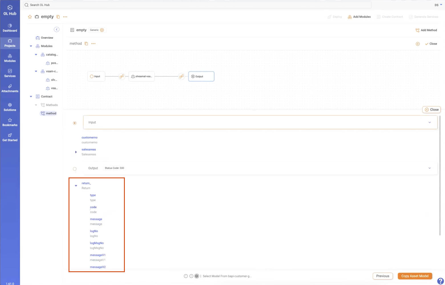Collapse the Methods tree node
The image size is (445, 285).
pyautogui.click(x=36, y=105)
